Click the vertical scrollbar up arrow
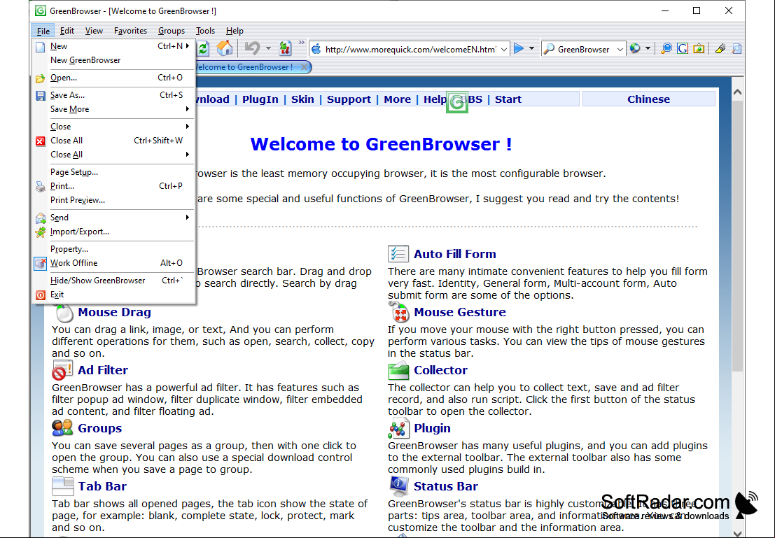Image resolution: width=775 pixels, height=538 pixels. pyautogui.click(x=737, y=92)
